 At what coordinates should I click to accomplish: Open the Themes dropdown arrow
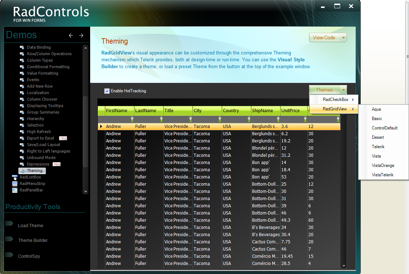coord(343,90)
